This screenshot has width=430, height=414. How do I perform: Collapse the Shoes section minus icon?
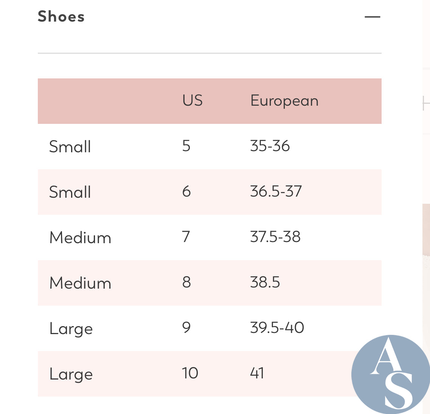tap(372, 17)
